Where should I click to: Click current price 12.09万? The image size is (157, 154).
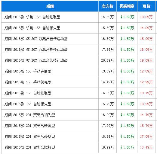point(146,71)
